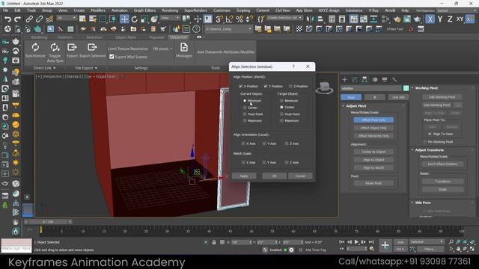Restrict to XY plane constraint
The image size is (479, 269).
pos(460,19)
